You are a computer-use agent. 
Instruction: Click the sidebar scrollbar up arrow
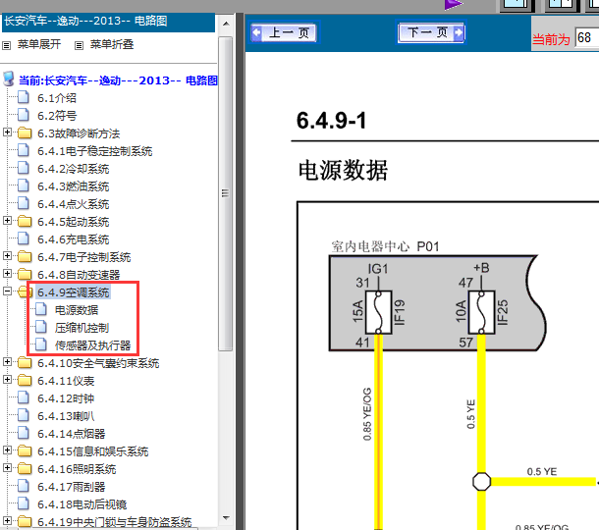(x=226, y=24)
